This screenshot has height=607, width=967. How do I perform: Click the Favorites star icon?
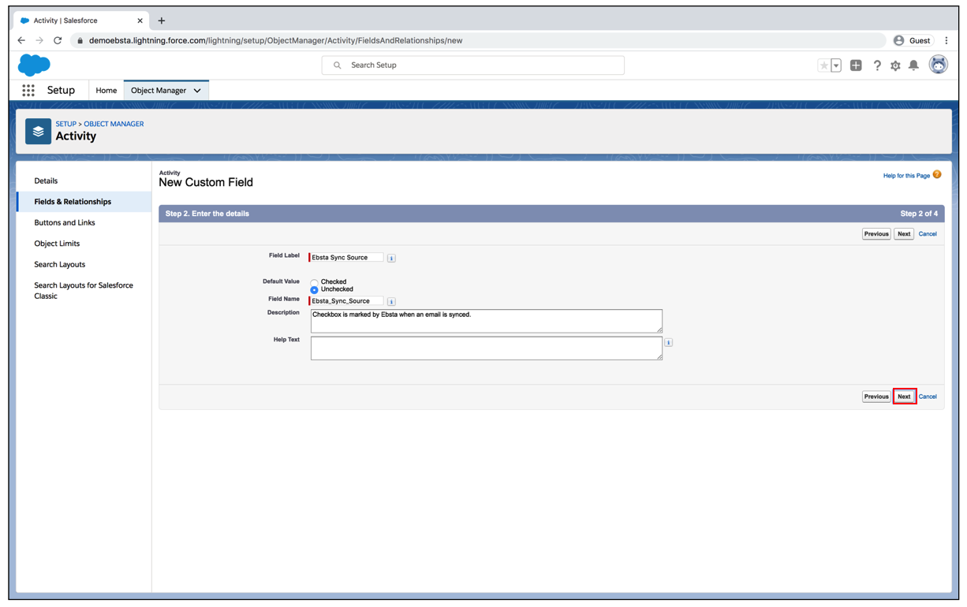(x=823, y=65)
